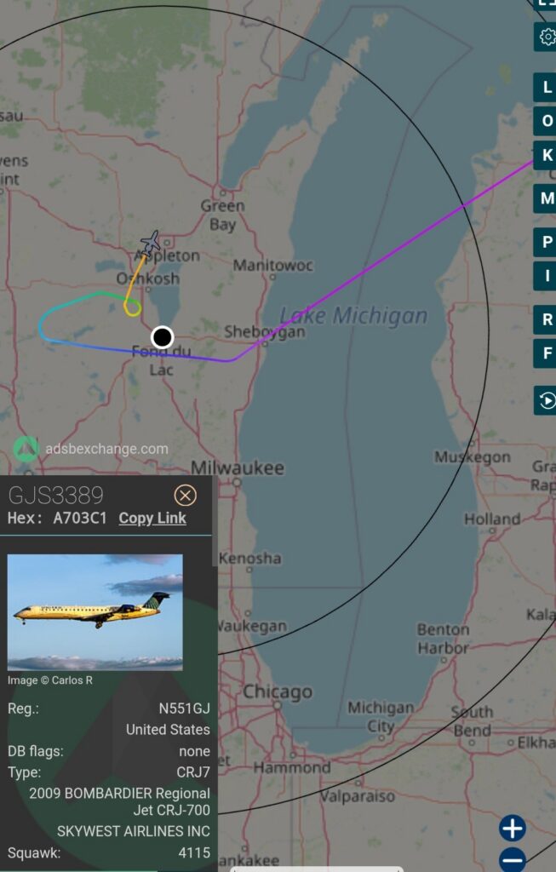Click the Copy Link hyperlink
This screenshot has width=556, height=872.
[x=152, y=518]
